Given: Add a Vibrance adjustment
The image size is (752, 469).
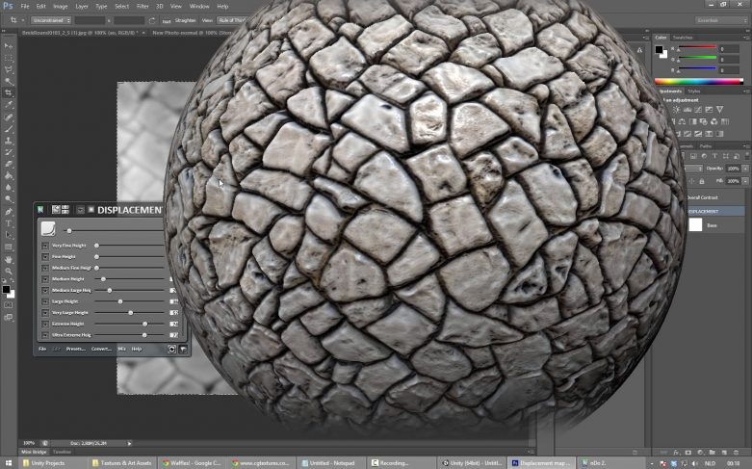Looking at the screenshot, I should point(720,110).
